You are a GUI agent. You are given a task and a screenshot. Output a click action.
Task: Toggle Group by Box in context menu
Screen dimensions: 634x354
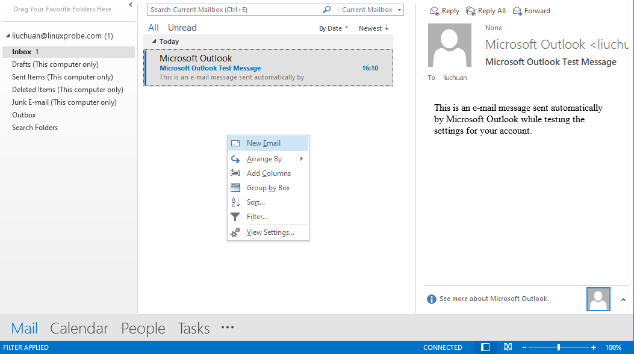[x=268, y=188]
